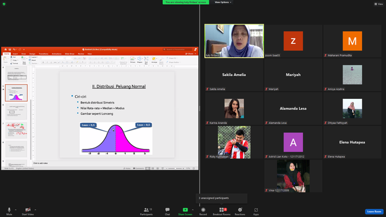The height and width of the screenshot is (217, 386).
Task: Open the Participants panel
Action: (146, 211)
